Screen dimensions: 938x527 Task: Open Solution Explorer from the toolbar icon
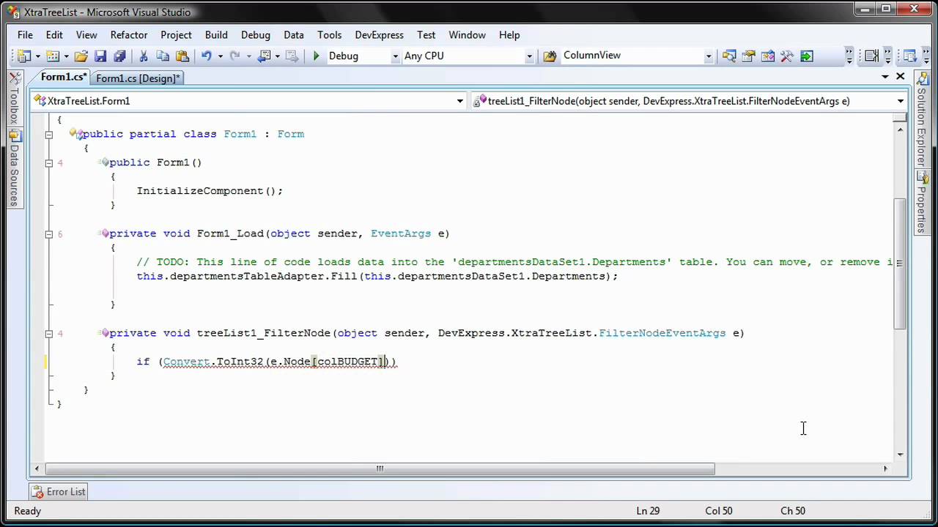[729, 56]
